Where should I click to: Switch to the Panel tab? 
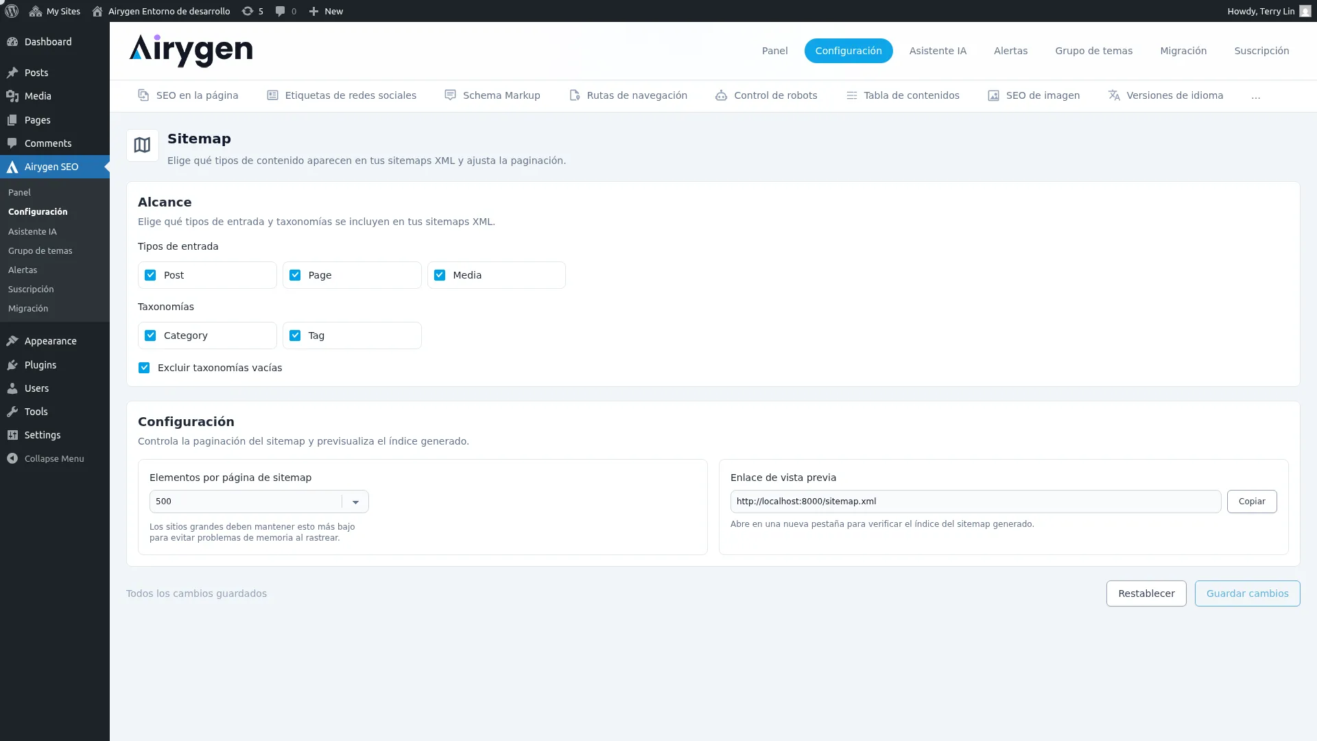(774, 51)
